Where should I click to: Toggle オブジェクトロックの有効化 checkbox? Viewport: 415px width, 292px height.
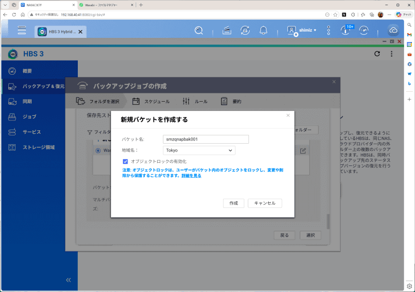tap(125, 161)
